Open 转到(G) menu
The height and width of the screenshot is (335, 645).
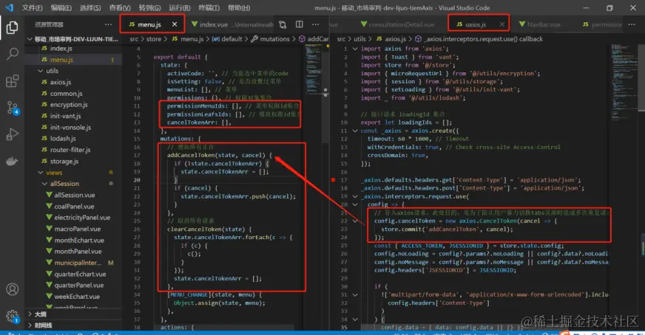[x=149, y=8]
